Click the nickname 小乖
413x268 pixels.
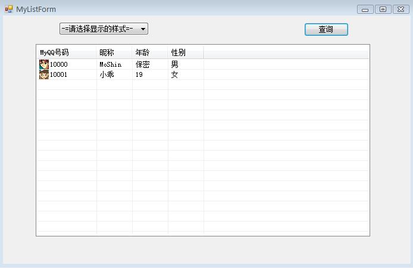pos(107,74)
